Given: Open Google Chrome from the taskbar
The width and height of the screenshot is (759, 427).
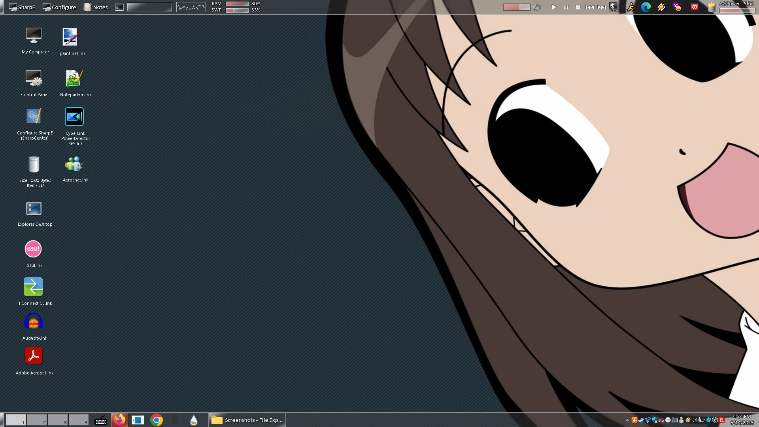Looking at the screenshot, I should tap(157, 420).
